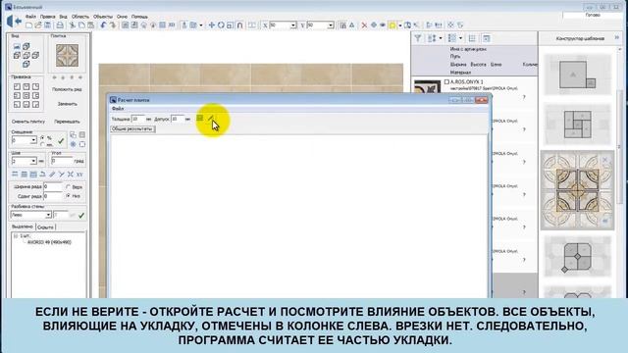Viewport: 628px width, 353px height.
Task: Click the cut scissors icon
Action: (x=73, y=25)
